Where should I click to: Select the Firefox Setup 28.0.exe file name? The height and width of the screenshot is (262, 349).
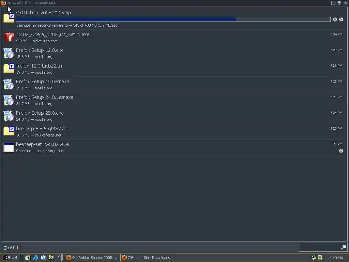click(x=40, y=113)
